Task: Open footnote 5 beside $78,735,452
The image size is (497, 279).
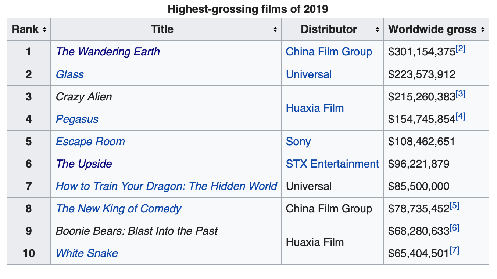Action: [455, 206]
